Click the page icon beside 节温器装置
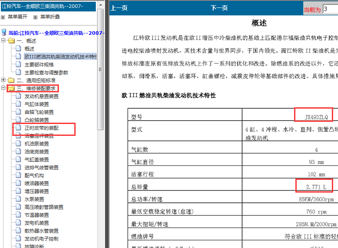The height and width of the screenshot is (248, 338). click(x=18, y=215)
